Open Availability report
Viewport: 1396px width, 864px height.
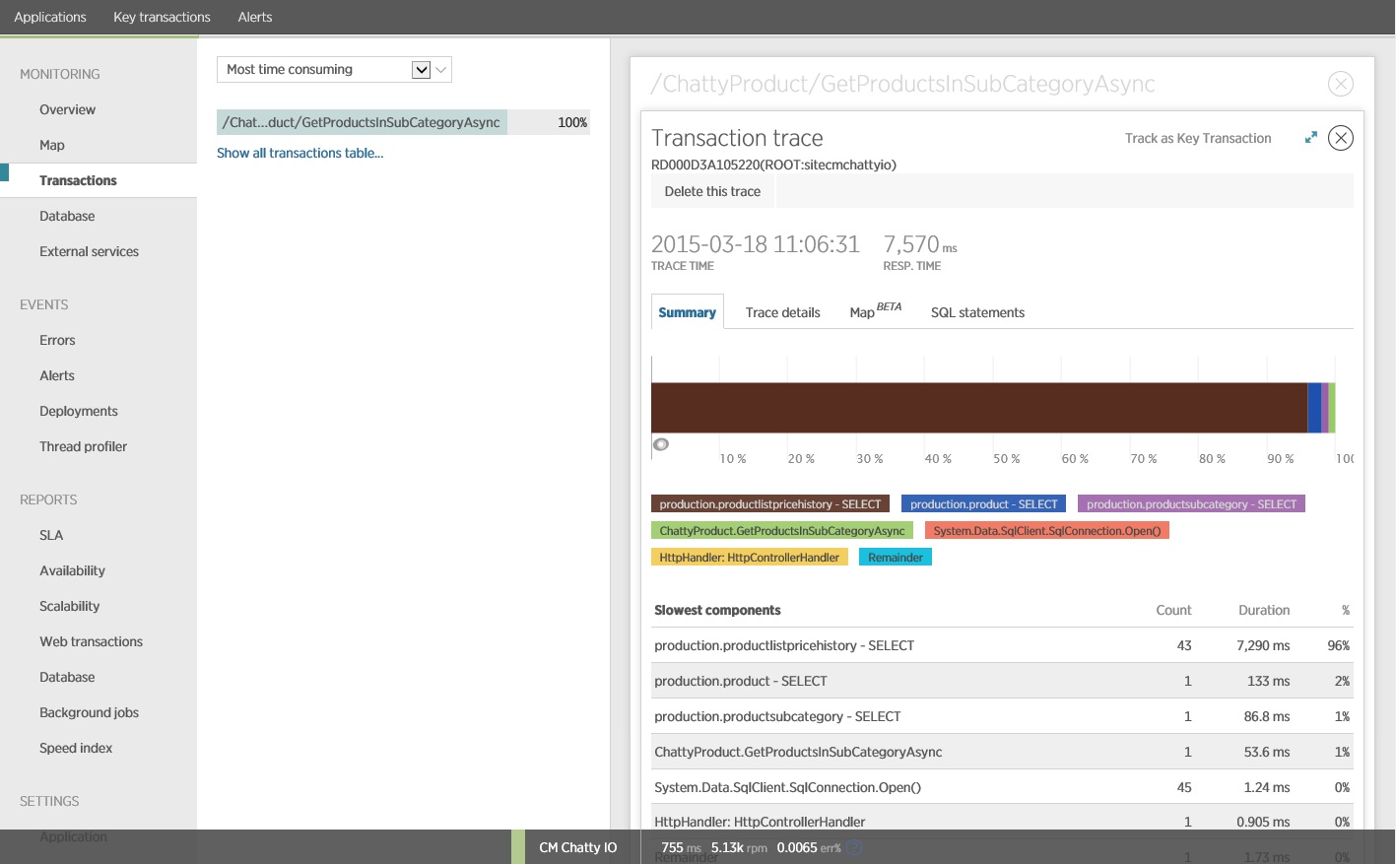[x=72, y=570]
